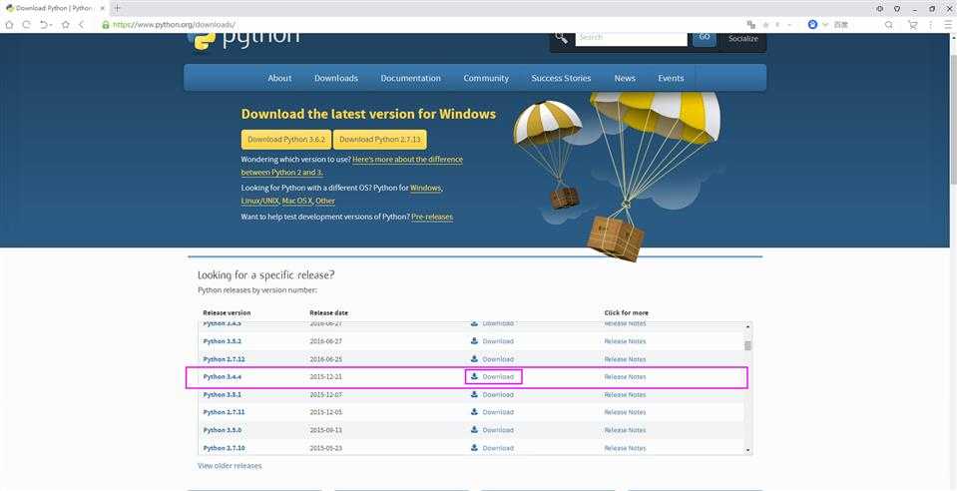Viewport: 957px width, 491px height.
Task: Click the GO search button
Action: (705, 38)
